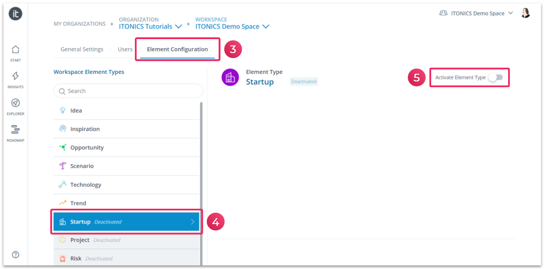545x269 pixels.
Task: Switch to the General Settings tab
Action: 82,49
